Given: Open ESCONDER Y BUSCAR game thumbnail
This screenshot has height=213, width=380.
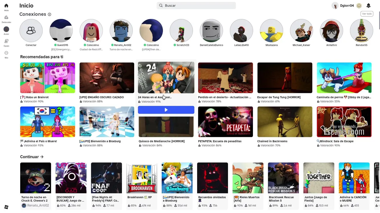Looking at the screenshot, I should pos(71,178).
